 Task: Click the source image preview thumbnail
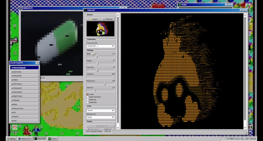[x=100, y=29]
